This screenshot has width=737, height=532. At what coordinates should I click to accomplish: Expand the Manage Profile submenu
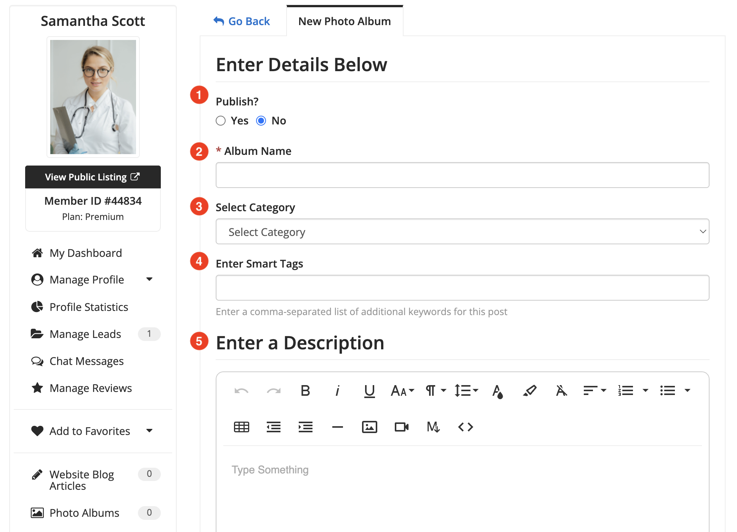[149, 280]
